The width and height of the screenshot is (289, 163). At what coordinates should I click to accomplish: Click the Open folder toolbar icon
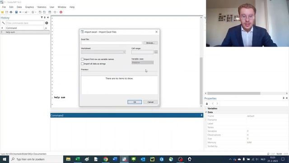coord(2,12)
